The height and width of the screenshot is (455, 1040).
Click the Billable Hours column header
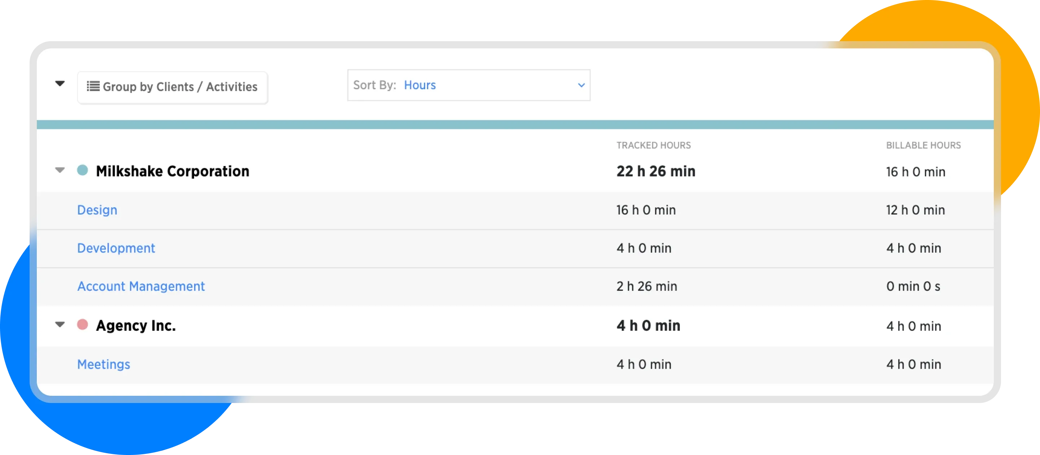(x=923, y=146)
